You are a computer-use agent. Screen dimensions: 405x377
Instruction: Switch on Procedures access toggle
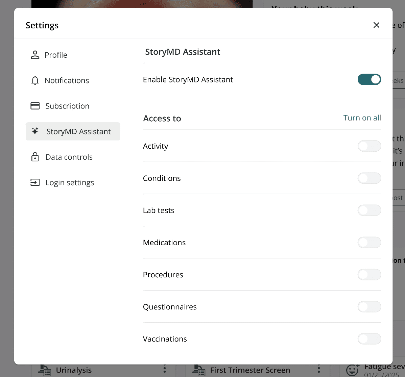click(x=369, y=275)
